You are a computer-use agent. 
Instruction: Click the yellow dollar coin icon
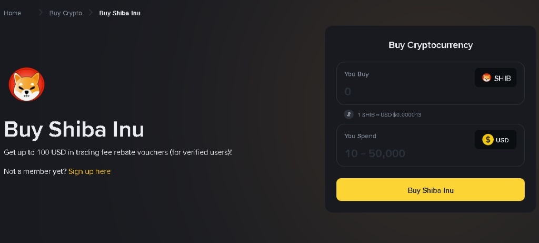click(488, 140)
